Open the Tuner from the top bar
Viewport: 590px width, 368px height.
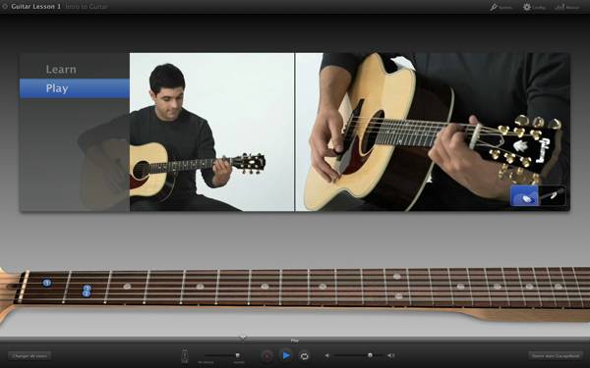point(501,7)
